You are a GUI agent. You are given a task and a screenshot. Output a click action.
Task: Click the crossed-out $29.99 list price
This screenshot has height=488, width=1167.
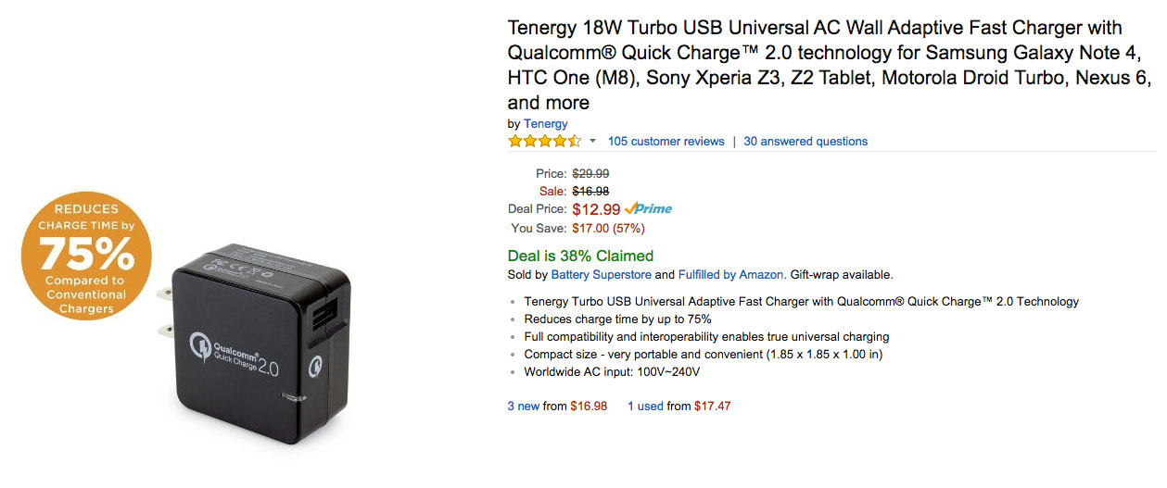click(590, 173)
